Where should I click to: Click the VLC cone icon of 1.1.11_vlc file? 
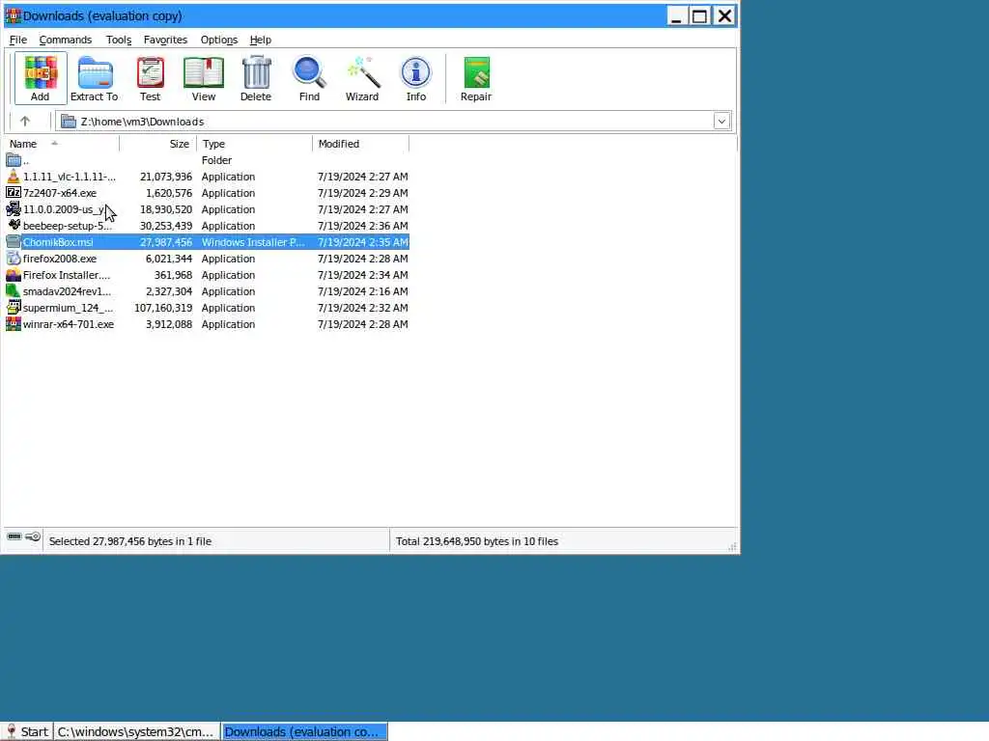point(14,177)
